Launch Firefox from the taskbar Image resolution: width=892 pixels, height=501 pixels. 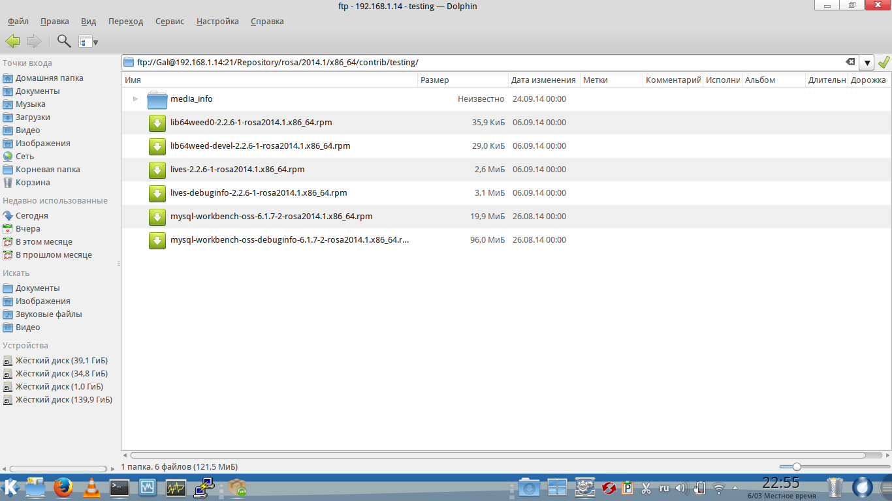coord(63,487)
